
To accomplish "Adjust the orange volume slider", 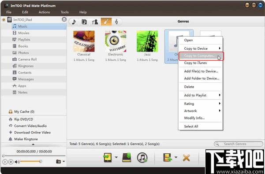I will point(31,162).
